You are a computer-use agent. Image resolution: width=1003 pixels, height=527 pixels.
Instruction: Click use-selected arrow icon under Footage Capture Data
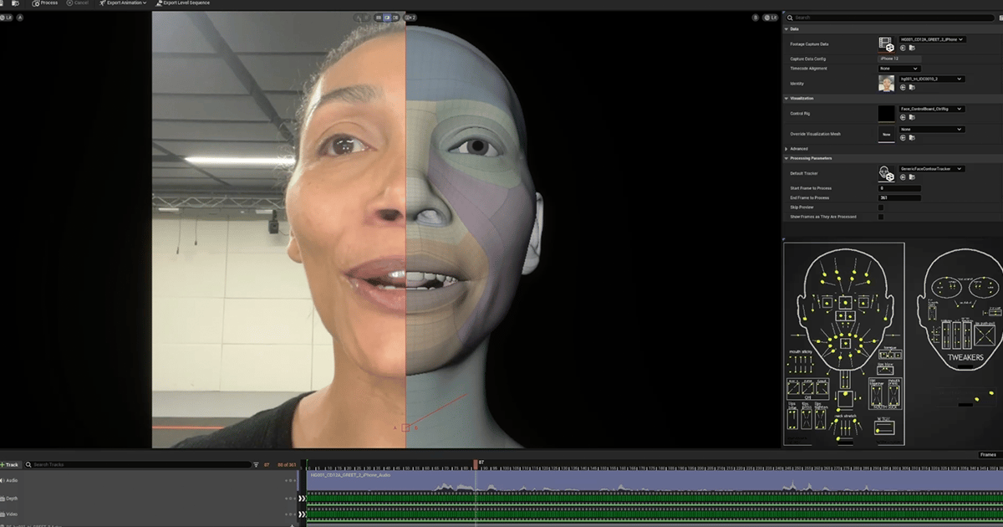903,49
